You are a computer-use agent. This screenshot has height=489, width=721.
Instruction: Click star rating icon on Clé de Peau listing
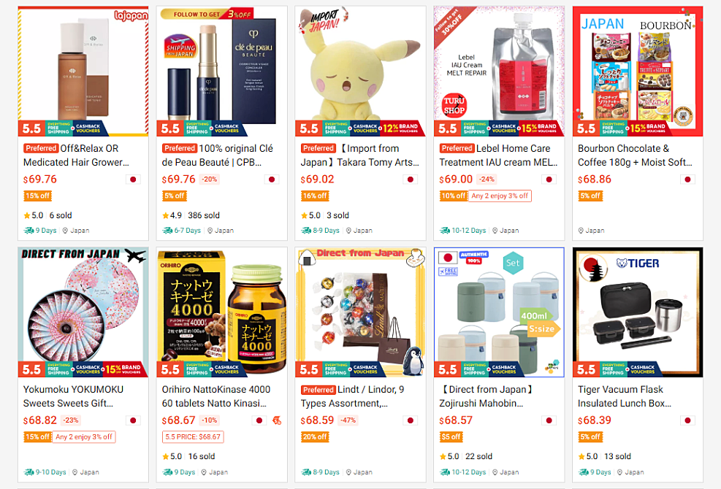point(166,215)
